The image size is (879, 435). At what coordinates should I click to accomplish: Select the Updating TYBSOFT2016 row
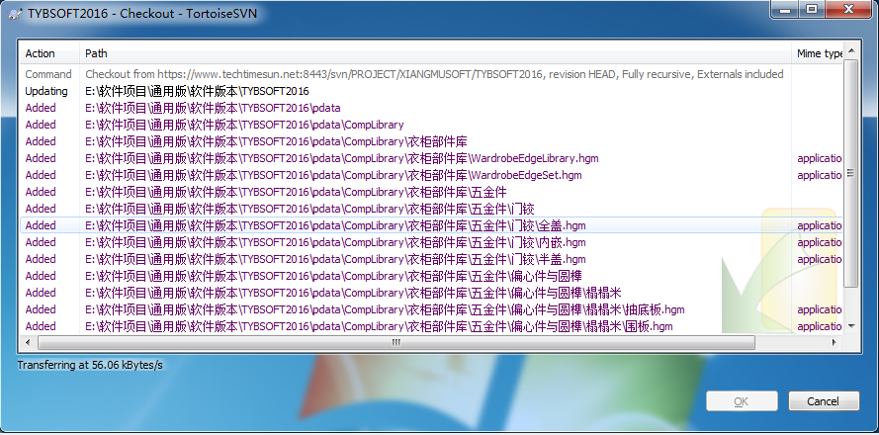[431, 91]
